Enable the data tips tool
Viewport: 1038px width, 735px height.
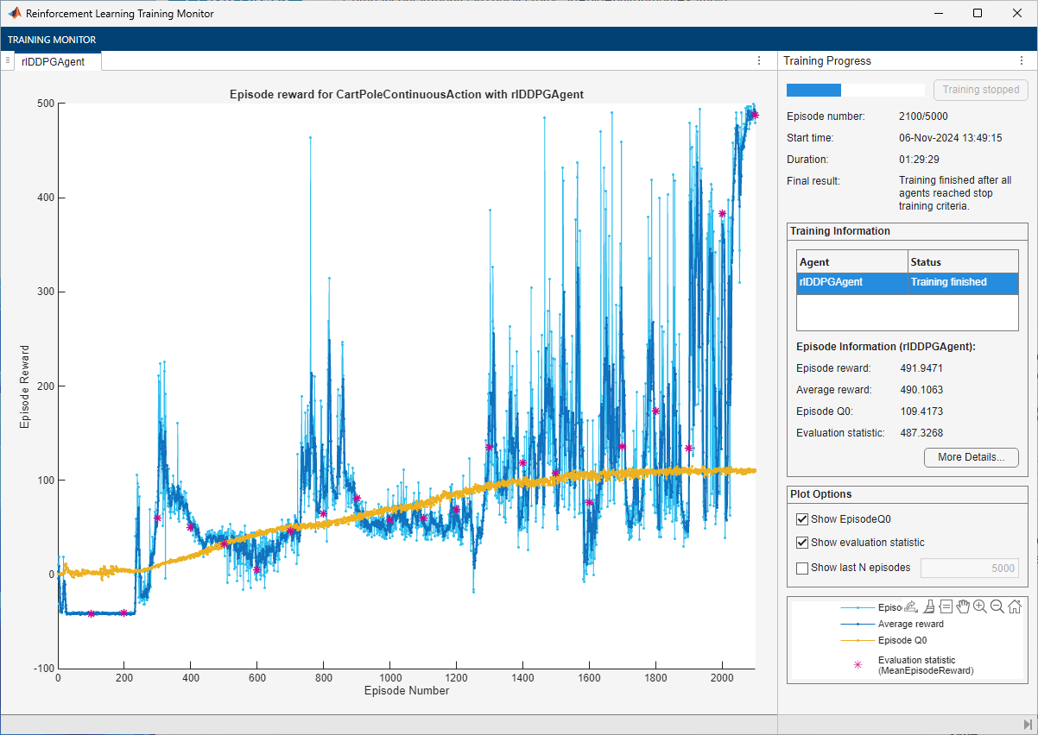(946, 606)
